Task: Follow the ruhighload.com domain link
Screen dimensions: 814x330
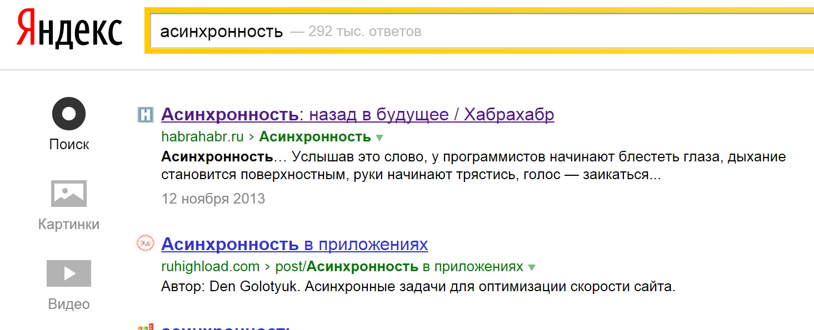Action: [x=211, y=267]
